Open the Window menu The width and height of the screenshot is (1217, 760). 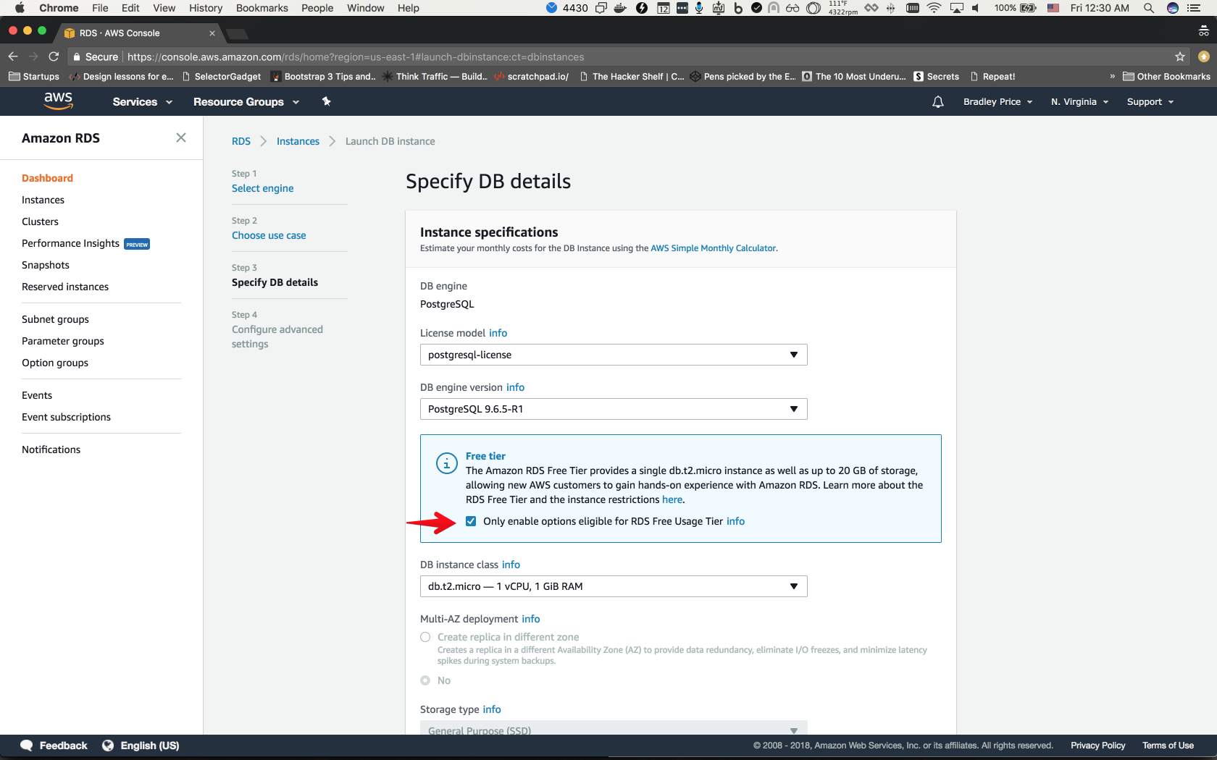(365, 8)
